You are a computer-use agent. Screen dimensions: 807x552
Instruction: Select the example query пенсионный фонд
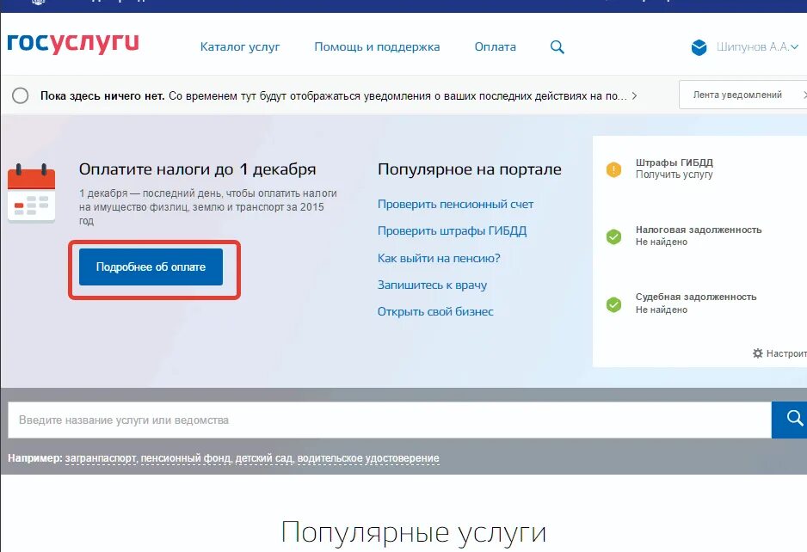pyautogui.click(x=186, y=458)
